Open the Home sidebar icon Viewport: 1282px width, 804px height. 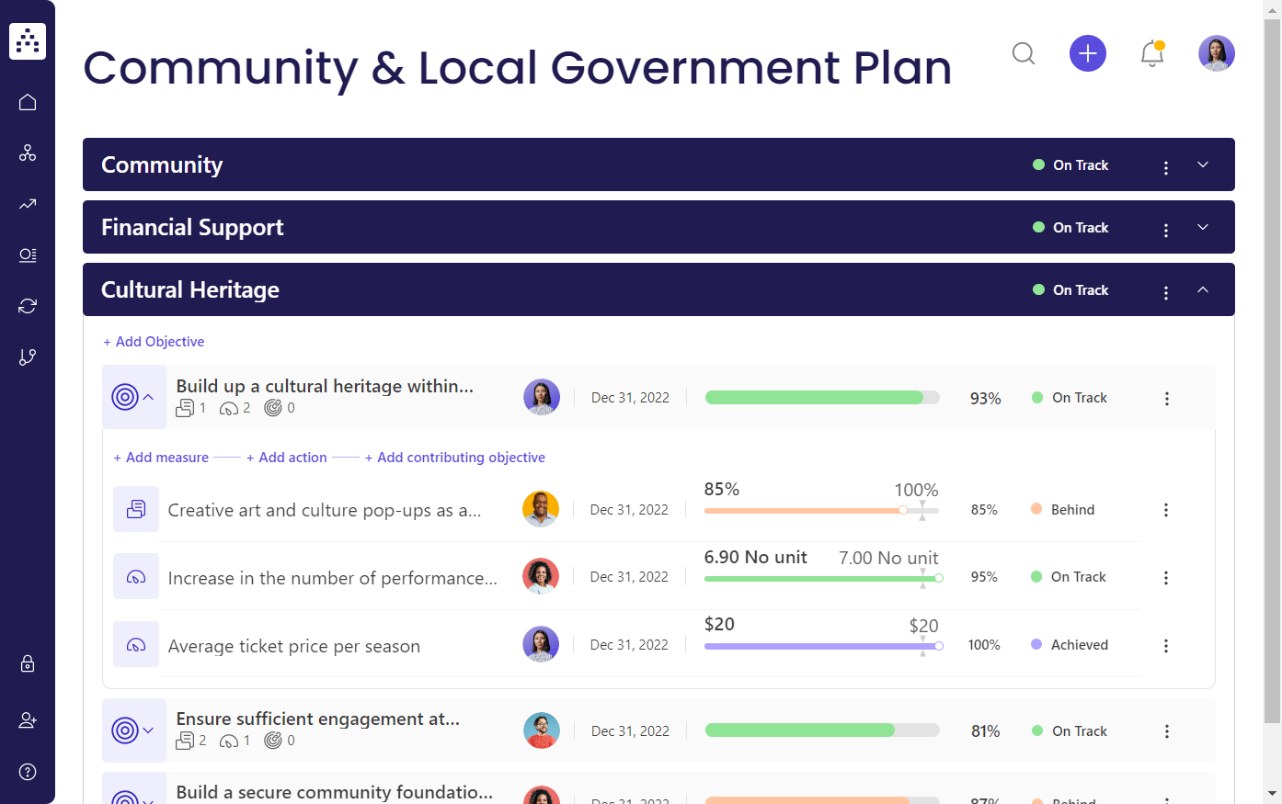(28, 102)
